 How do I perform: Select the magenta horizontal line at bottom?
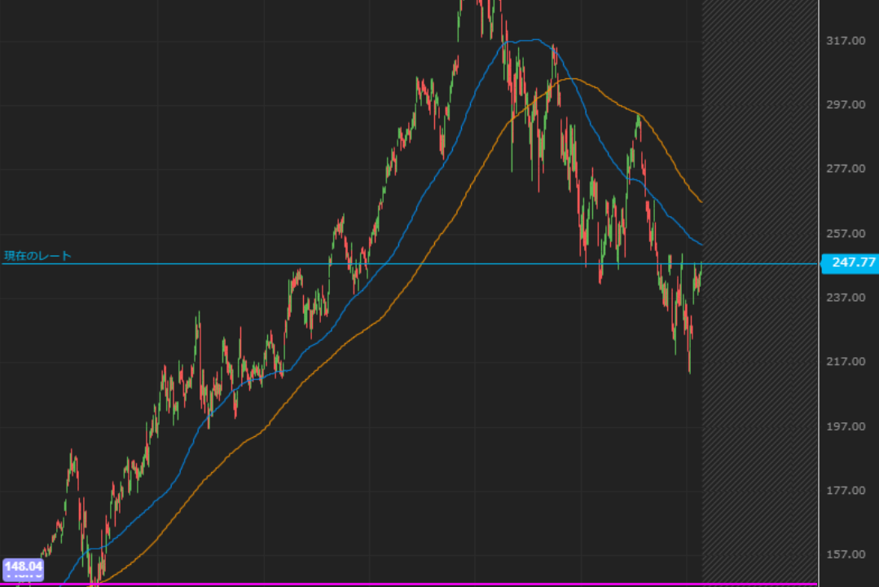point(407,584)
